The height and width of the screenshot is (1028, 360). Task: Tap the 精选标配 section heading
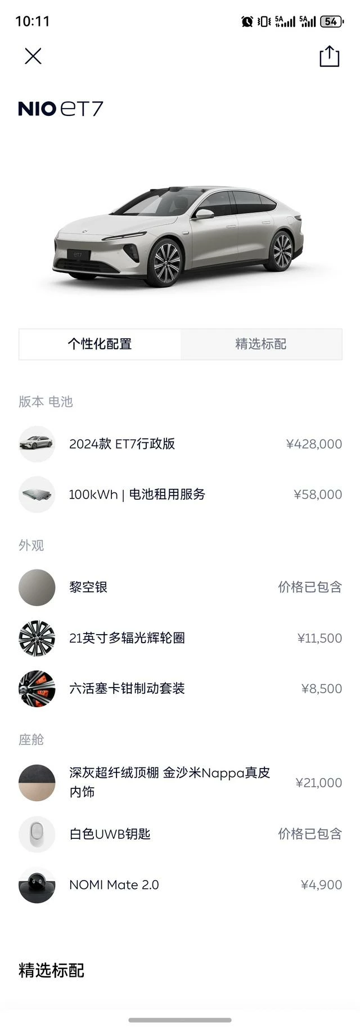52,971
